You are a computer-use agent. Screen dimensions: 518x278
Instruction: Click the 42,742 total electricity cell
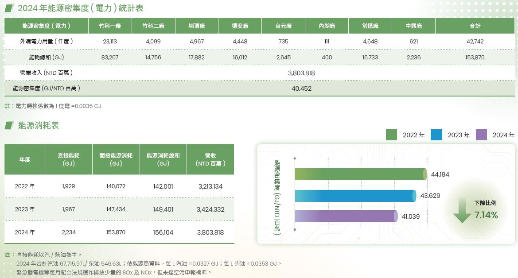pos(475,41)
